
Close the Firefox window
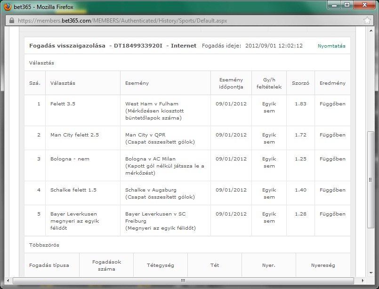tap(365, 5)
